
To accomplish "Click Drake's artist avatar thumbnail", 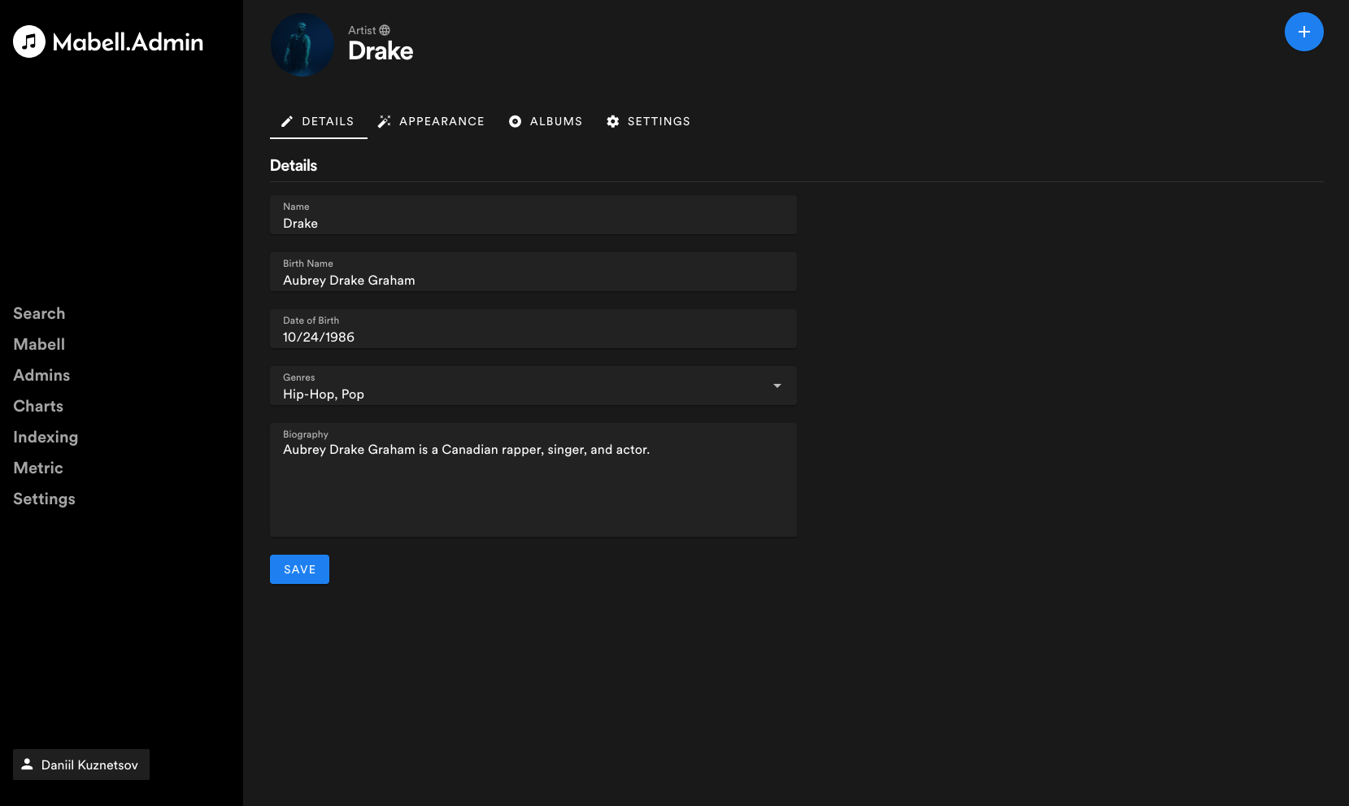I will tap(302, 45).
